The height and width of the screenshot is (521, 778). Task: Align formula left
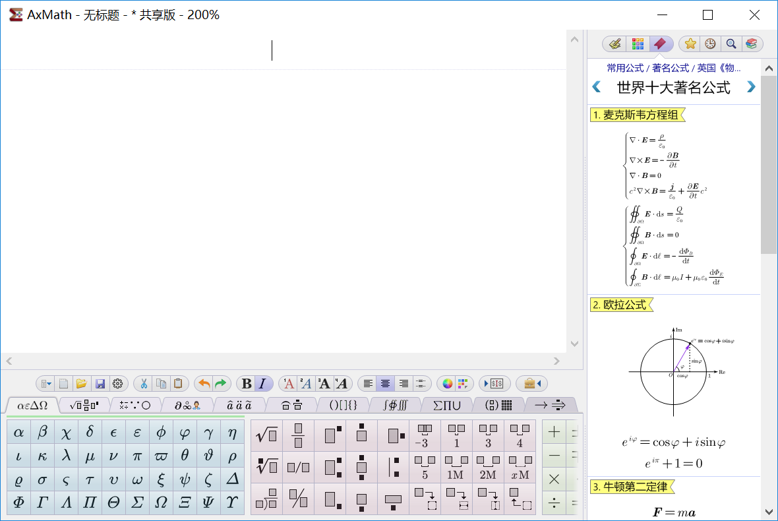pyautogui.click(x=368, y=384)
